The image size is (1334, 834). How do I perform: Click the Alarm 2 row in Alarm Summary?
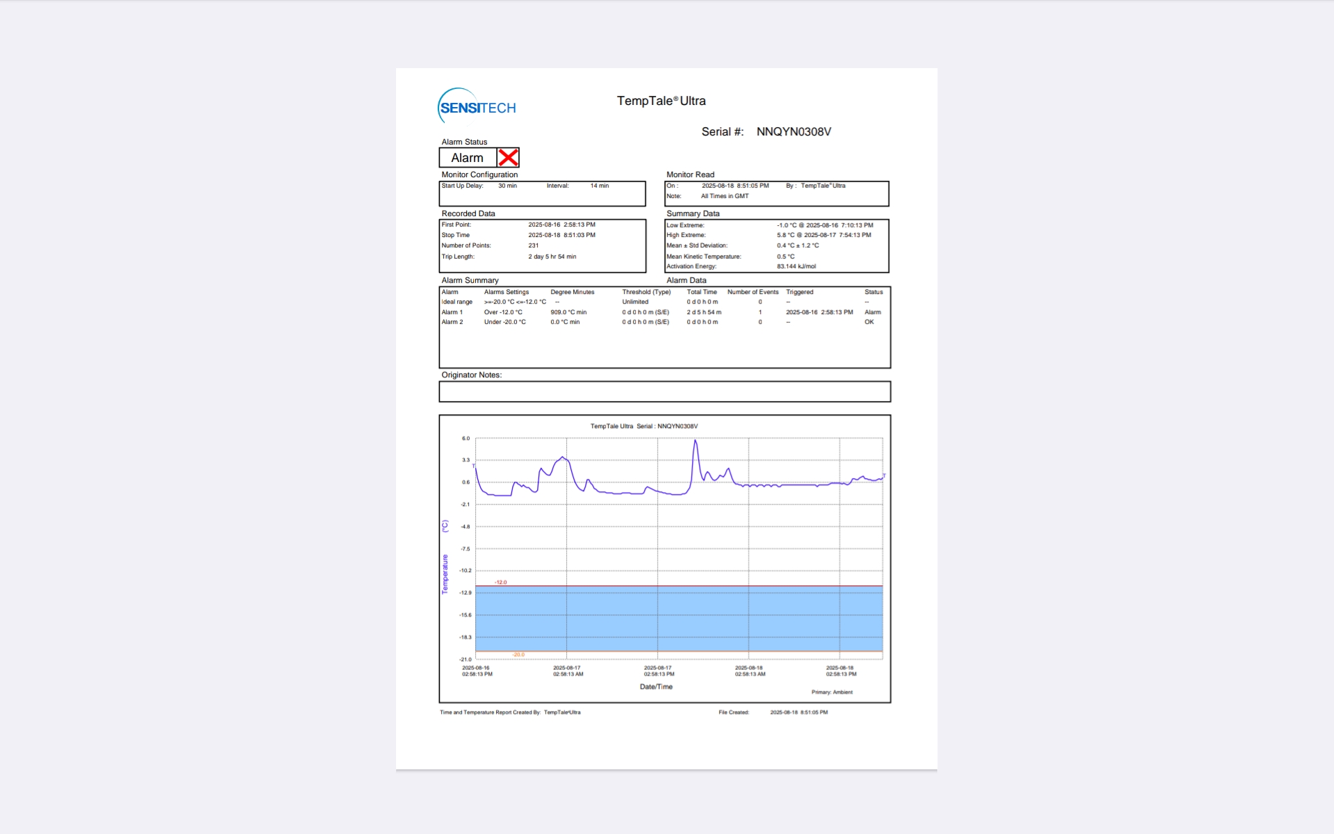click(x=452, y=322)
